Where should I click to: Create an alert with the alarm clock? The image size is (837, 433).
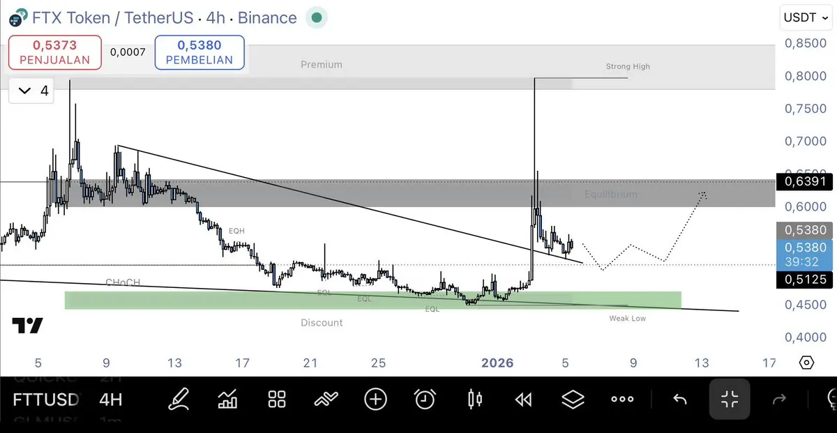(x=425, y=399)
